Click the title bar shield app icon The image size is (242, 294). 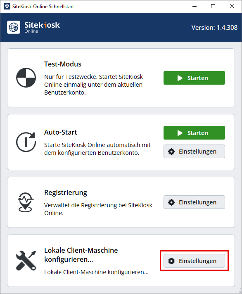[7, 6]
